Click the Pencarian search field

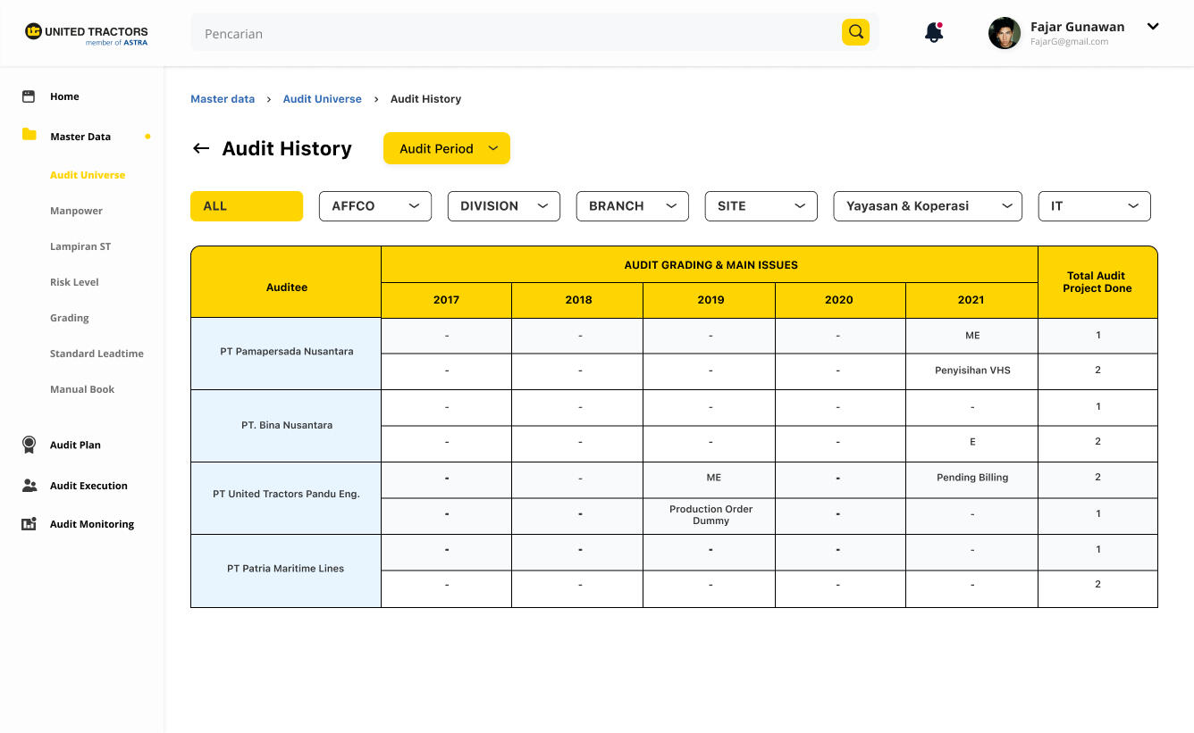pyautogui.click(x=514, y=34)
